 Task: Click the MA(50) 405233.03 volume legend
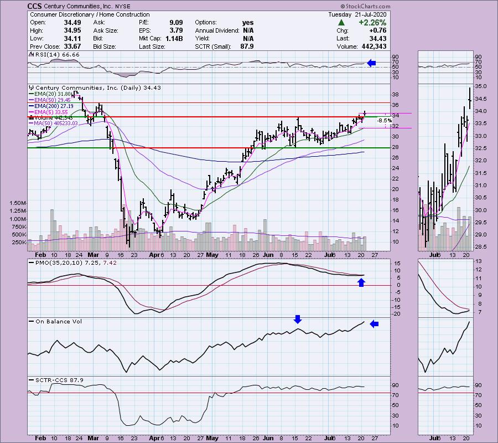click(x=53, y=123)
